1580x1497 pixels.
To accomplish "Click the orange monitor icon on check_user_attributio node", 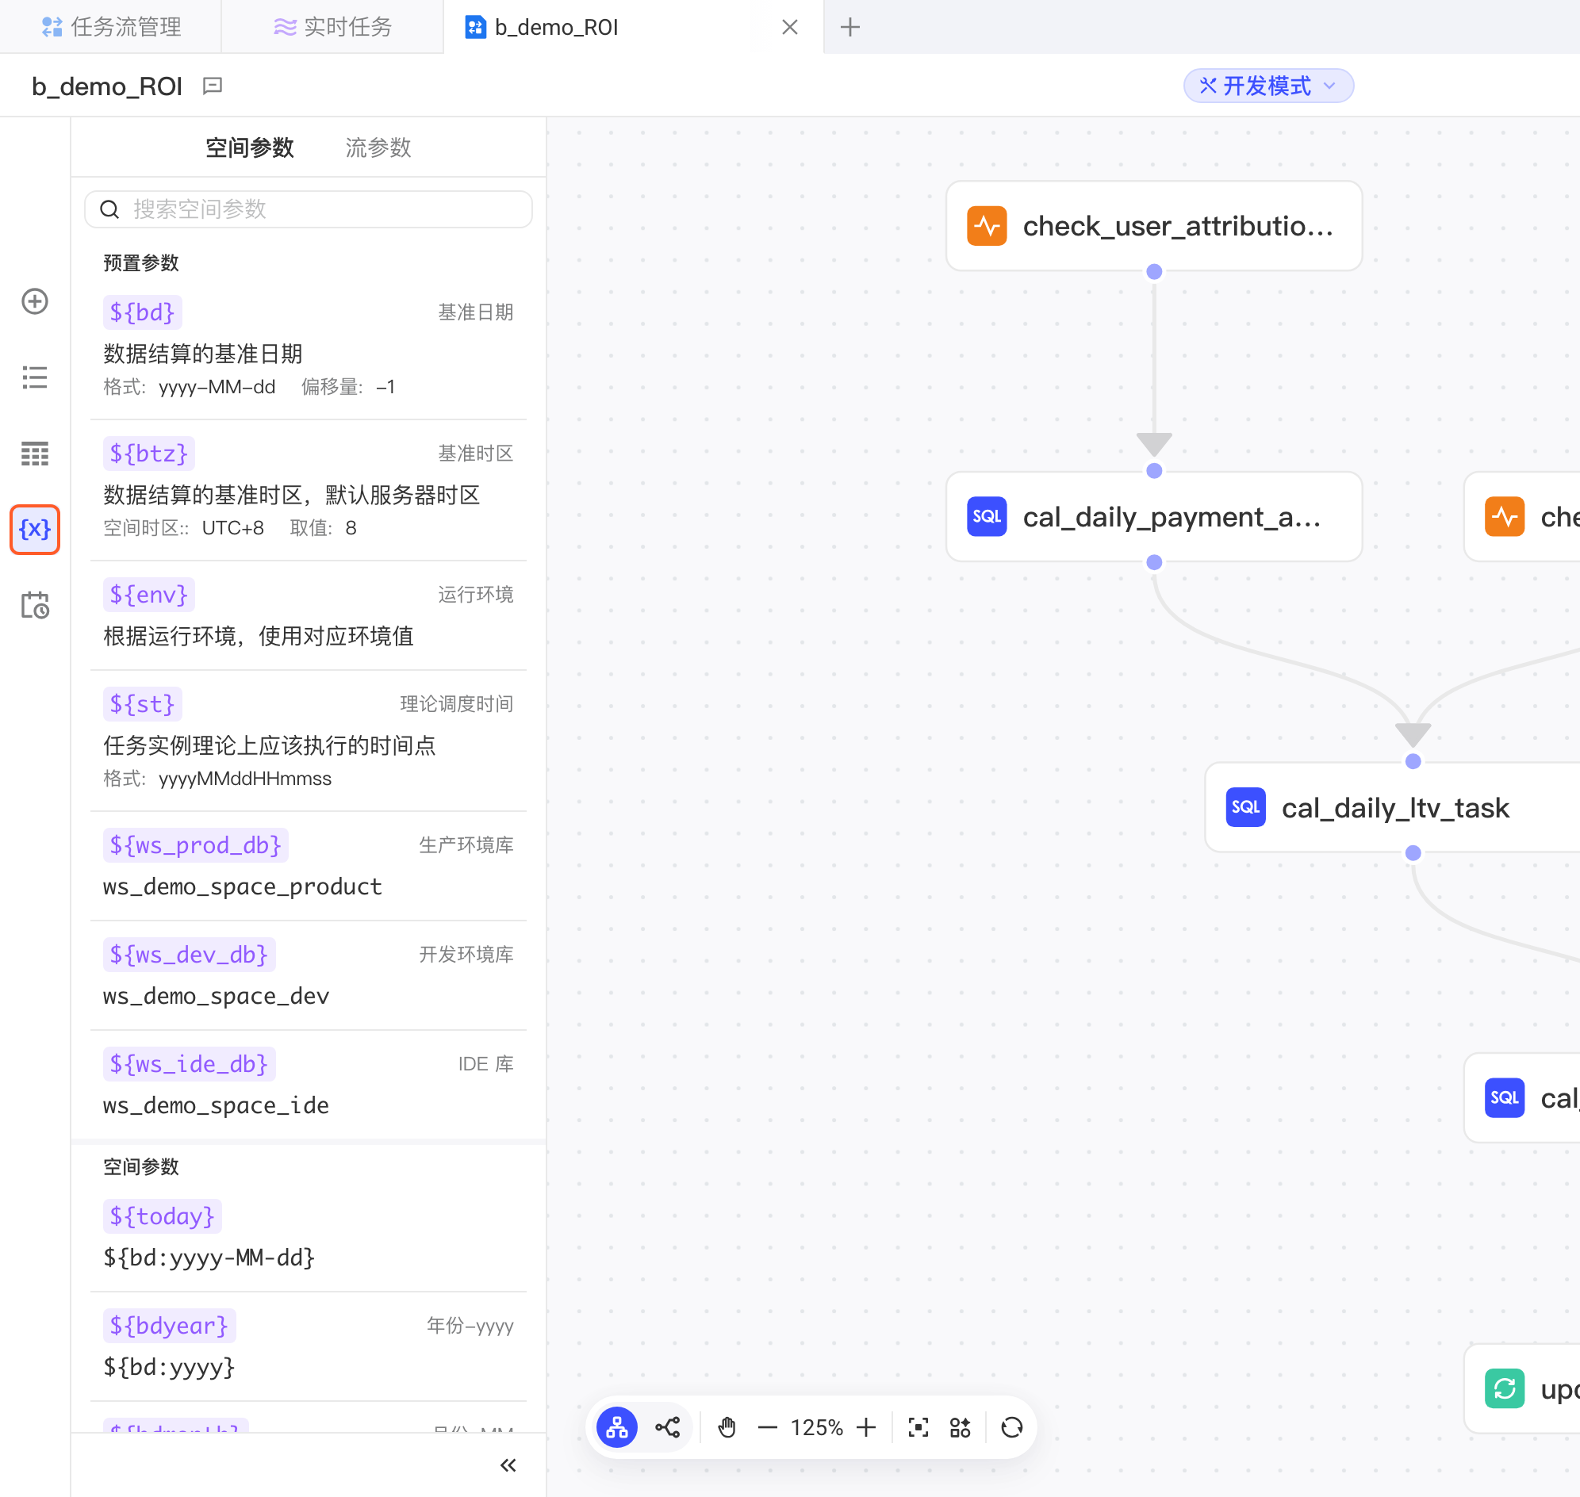I will click(x=987, y=226).
